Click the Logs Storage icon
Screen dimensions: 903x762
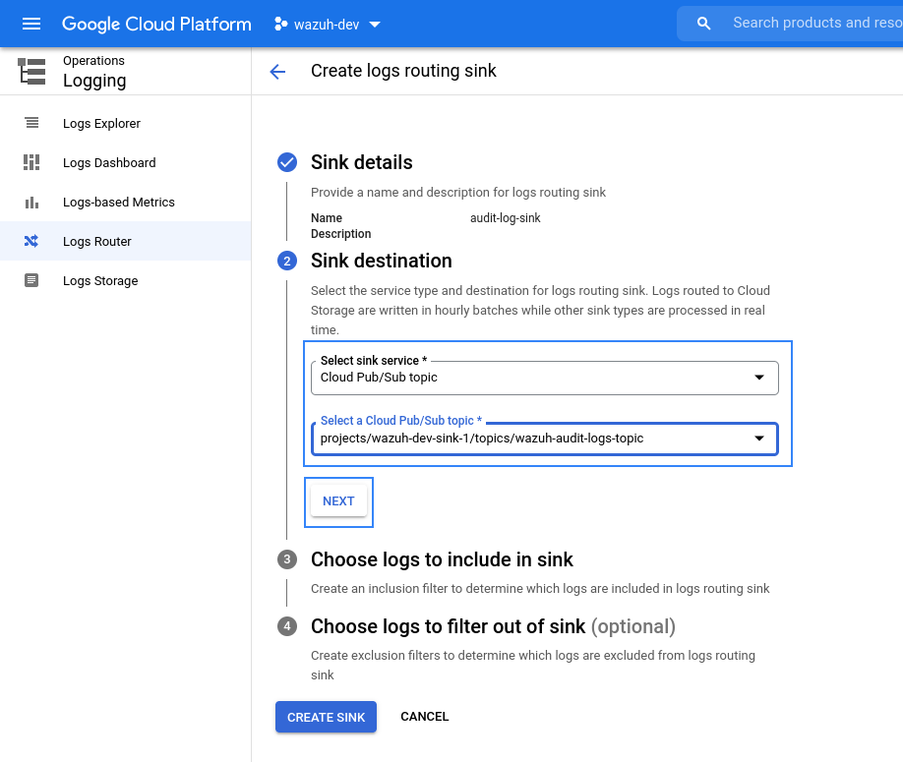(x=31, y=280)
